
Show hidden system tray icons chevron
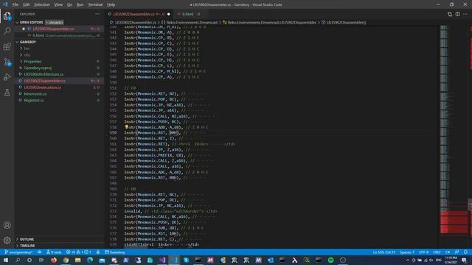tap(408, 260)
